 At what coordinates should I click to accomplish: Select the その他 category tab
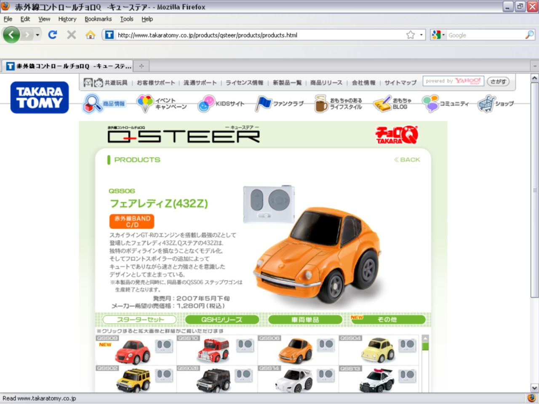click(x=388, y=319)
